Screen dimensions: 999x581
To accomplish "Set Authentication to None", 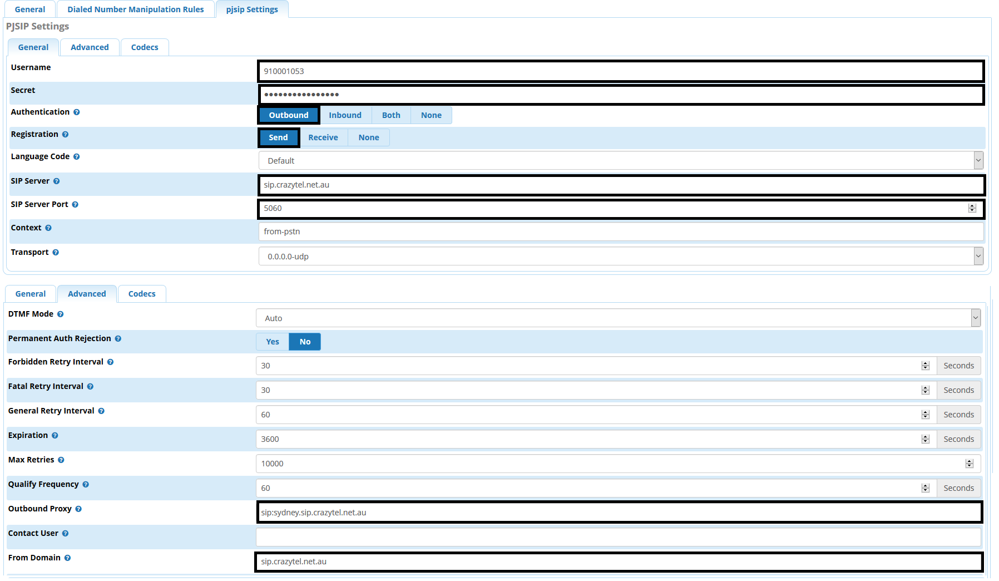I will (431, 115).
